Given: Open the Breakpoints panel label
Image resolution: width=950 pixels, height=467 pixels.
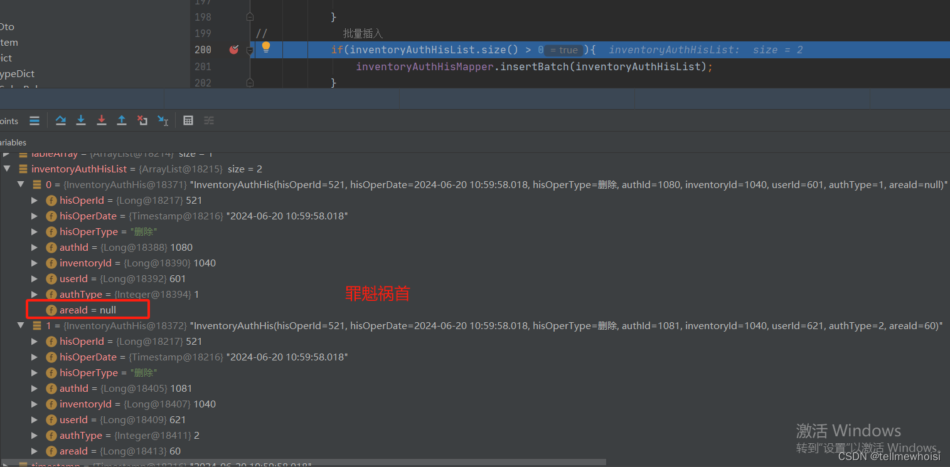Looking at the screenshot, I should [9, 120].
